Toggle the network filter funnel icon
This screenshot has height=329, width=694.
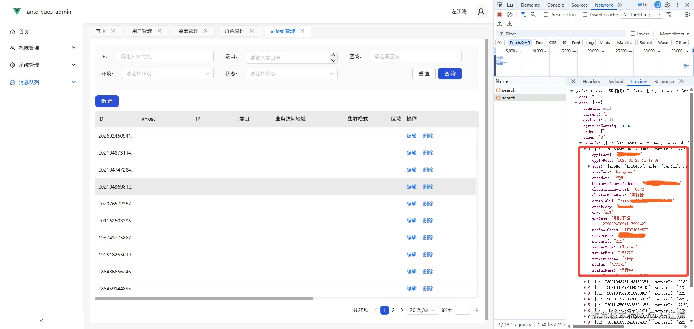tap(523, 14)
